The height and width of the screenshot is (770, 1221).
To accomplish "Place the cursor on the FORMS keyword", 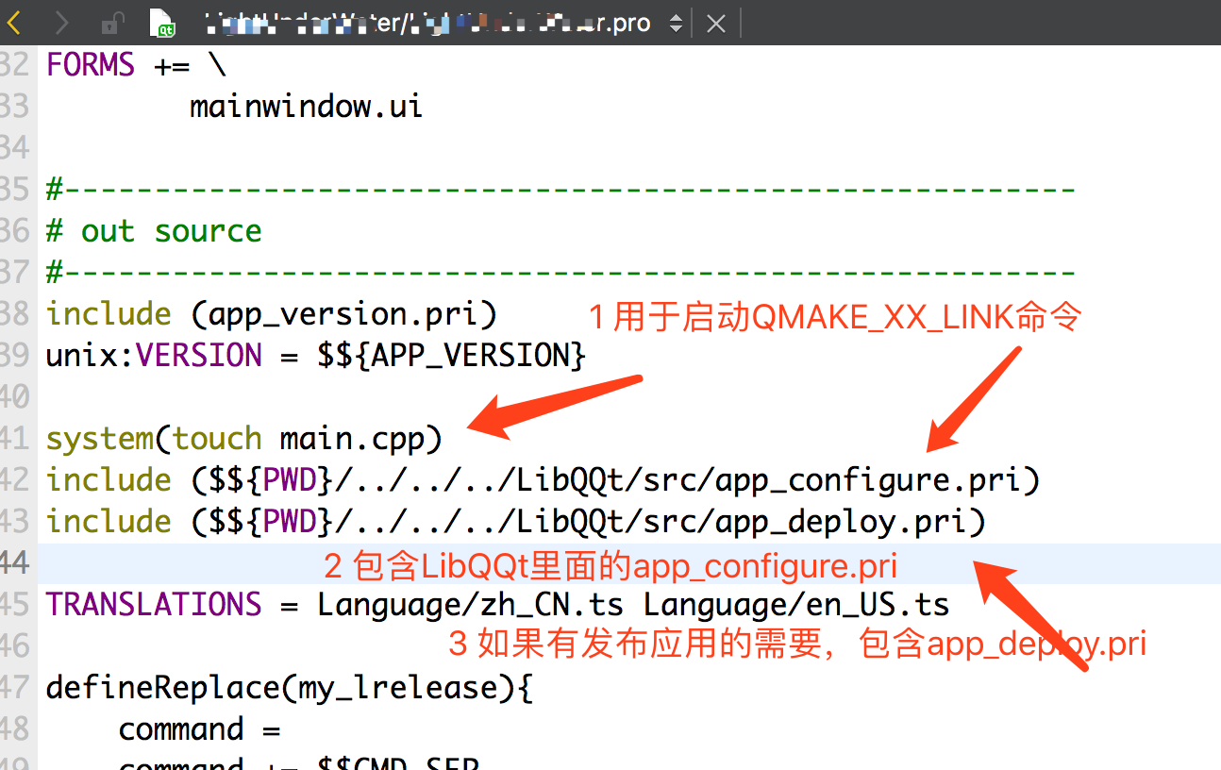I will pos(91,65).
